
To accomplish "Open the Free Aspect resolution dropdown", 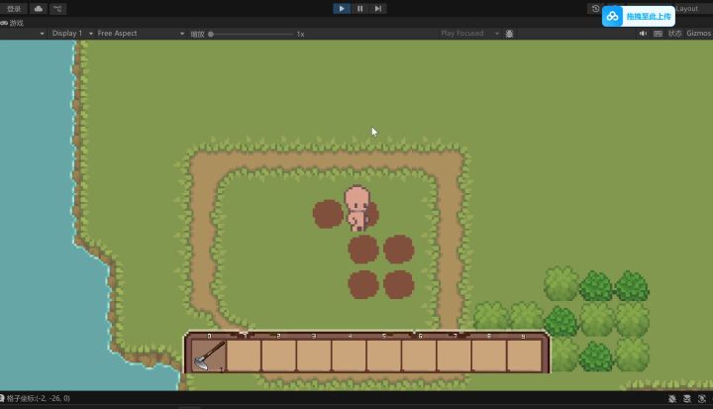I will coord(140,34).
